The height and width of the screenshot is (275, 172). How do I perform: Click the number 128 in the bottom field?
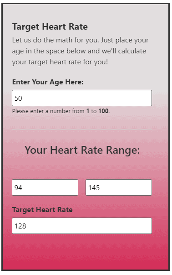coord(20,226)
